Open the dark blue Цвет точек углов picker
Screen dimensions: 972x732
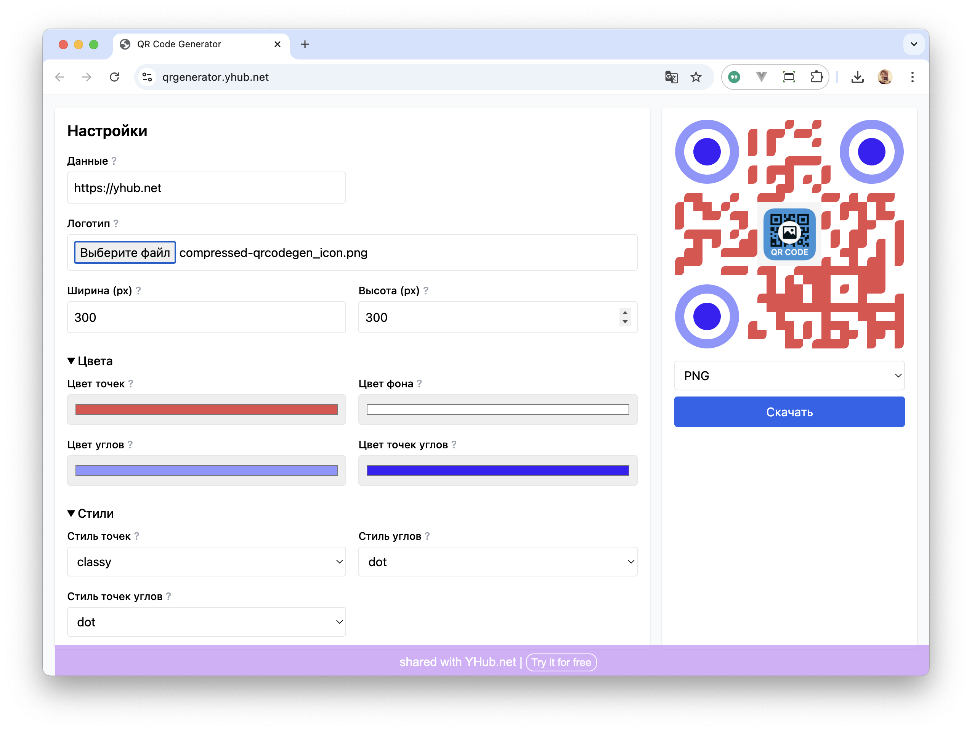[x=498, y=470]
